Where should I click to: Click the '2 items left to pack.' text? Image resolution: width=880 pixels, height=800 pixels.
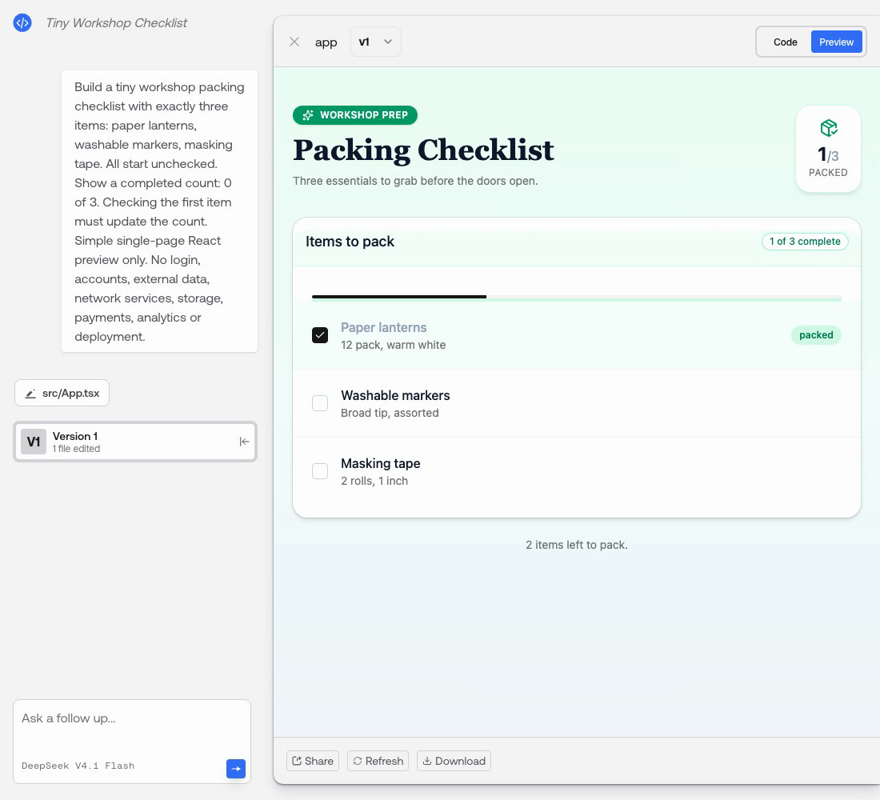tap(576, 545)
